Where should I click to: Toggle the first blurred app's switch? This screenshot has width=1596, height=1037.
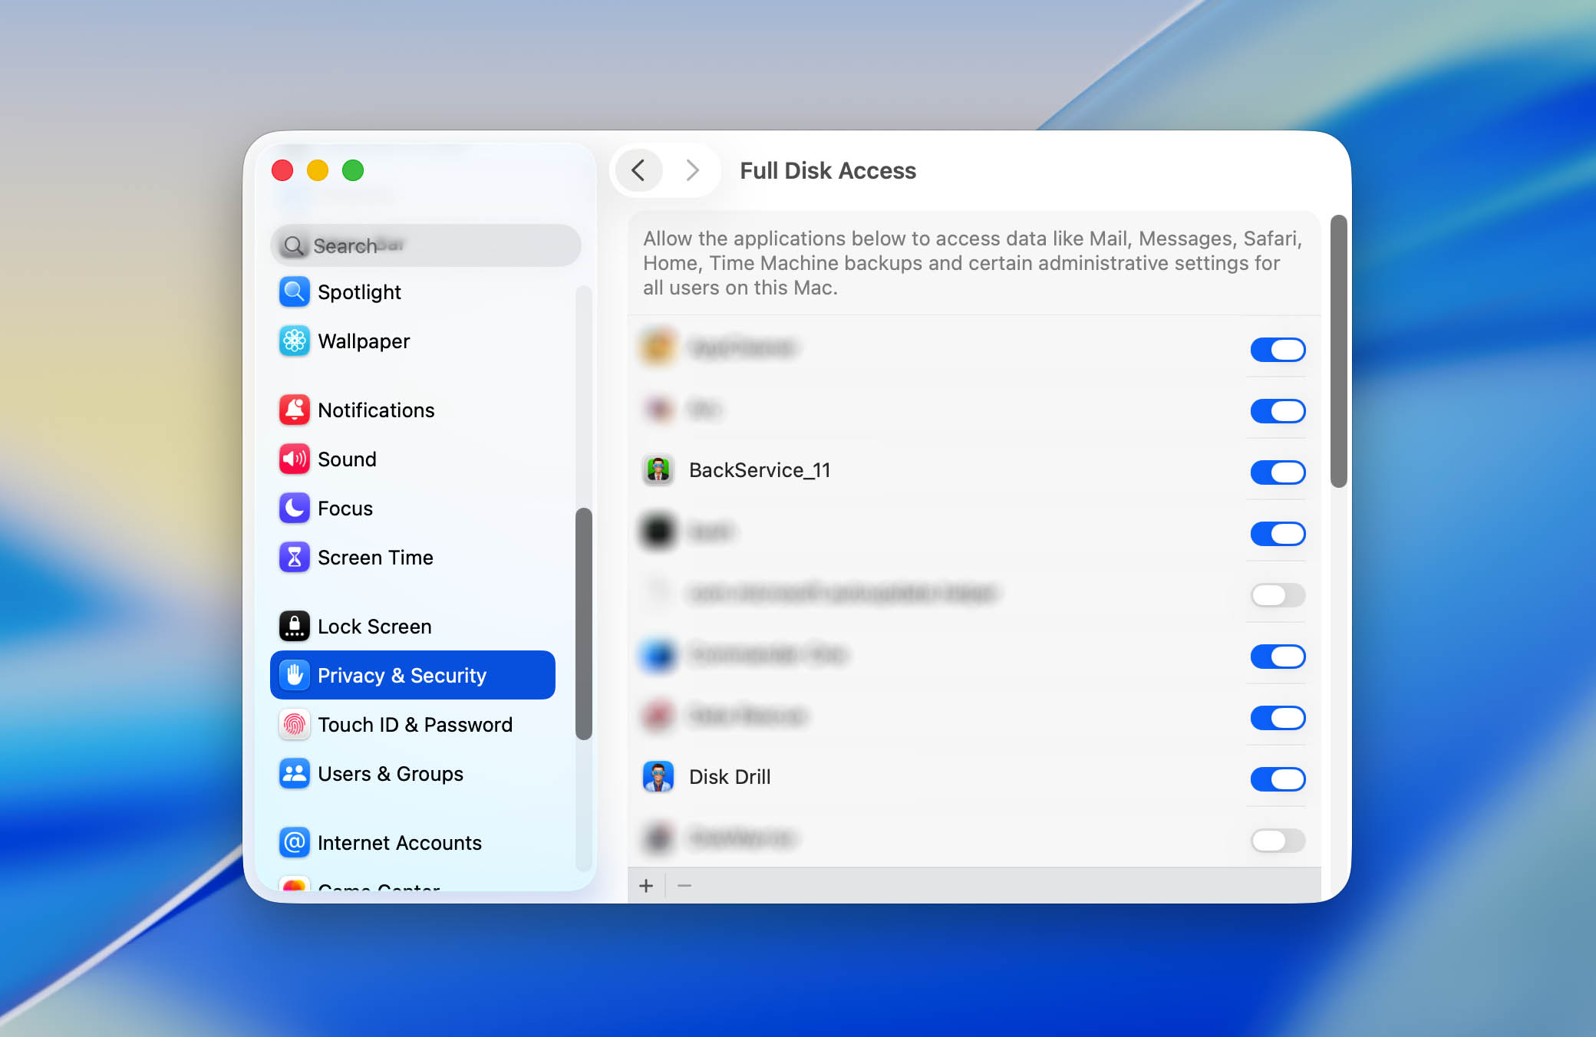(x=1278, y=350)
